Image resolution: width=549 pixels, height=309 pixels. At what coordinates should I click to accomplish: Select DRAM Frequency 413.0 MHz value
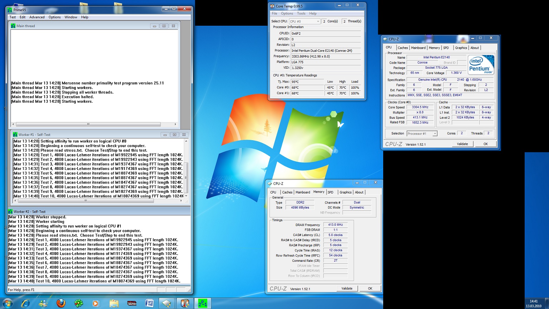tap(335, 225)
